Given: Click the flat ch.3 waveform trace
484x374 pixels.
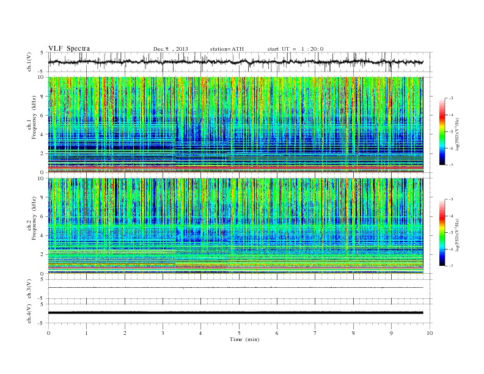Looking at the screenshot, I should coord(235,288).
